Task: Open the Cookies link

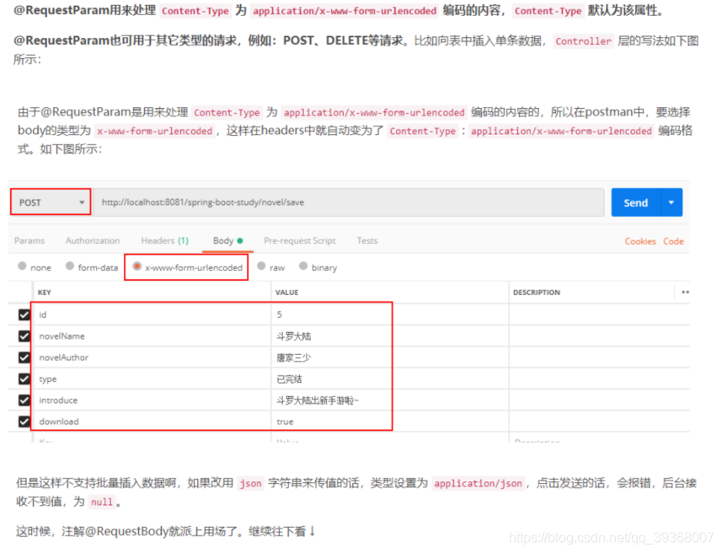Action: pyautogui.click(x=640, y=241)
